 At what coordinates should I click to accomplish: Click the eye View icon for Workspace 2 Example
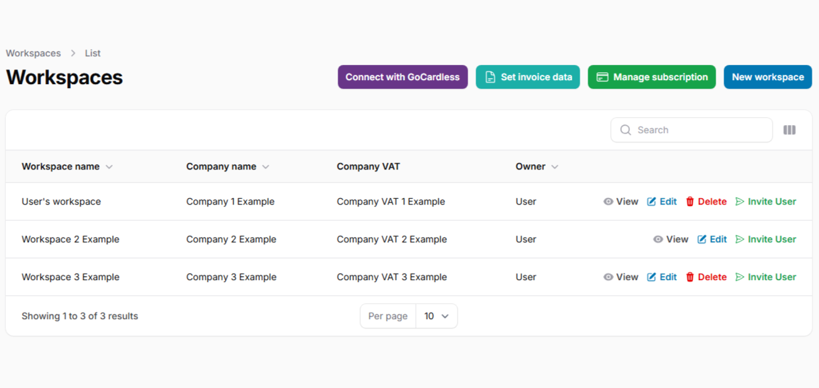pos(658,240)
